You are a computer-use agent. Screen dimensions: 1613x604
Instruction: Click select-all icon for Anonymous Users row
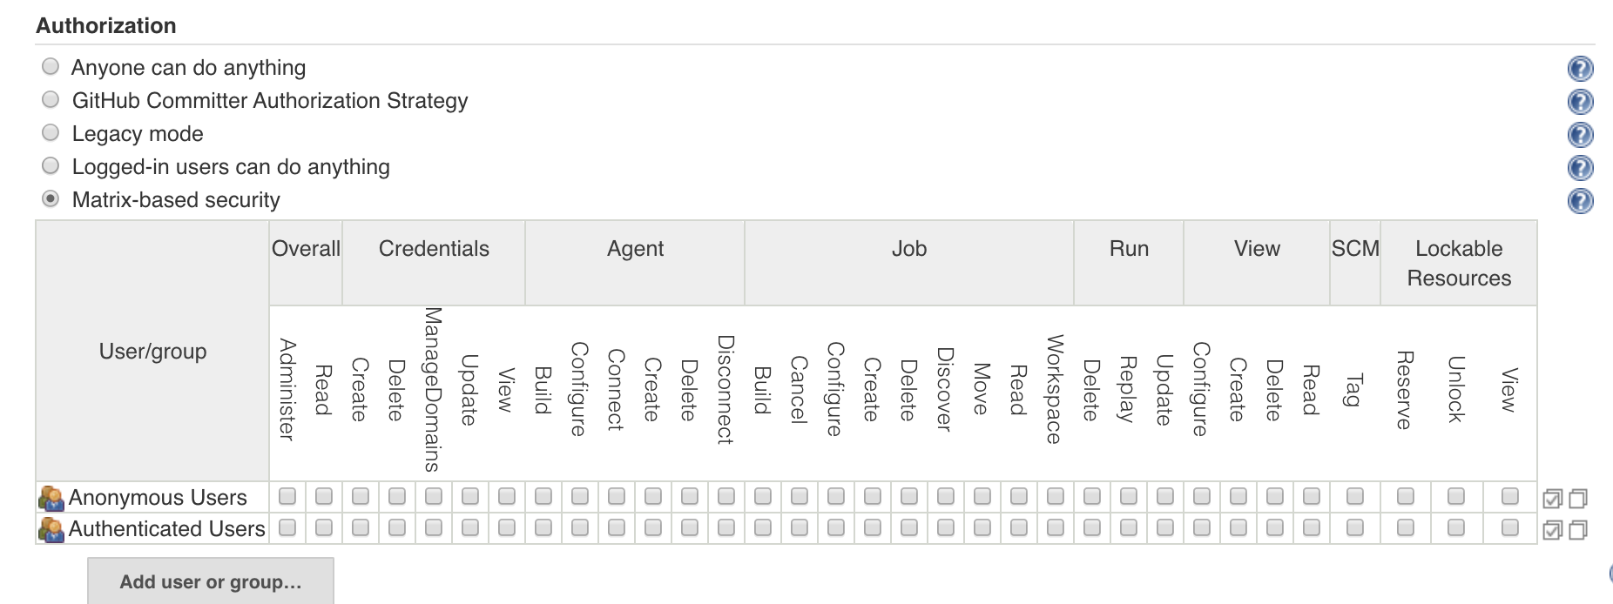(1552, 499)
